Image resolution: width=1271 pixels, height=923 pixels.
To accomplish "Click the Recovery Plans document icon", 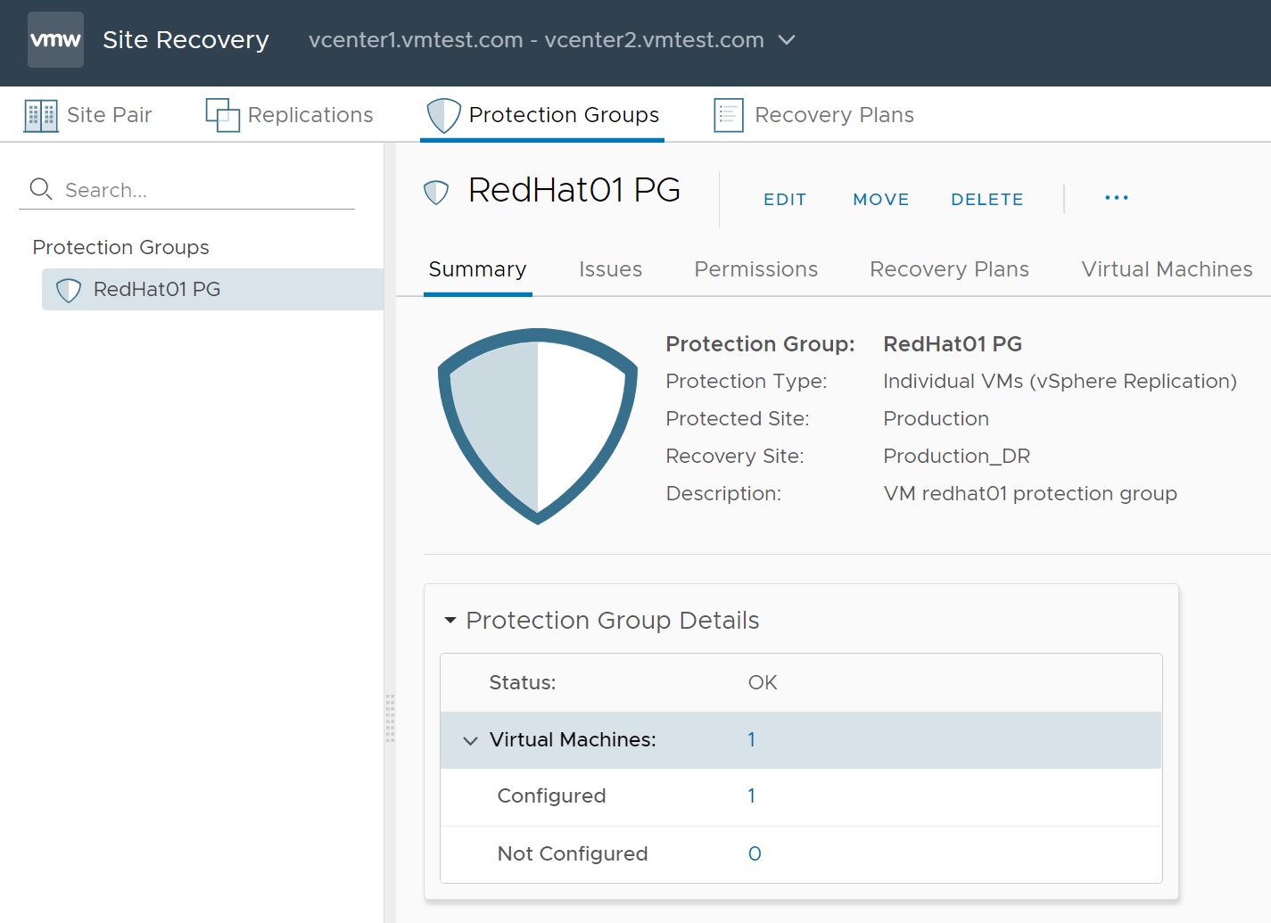I will pyautogui.click(x=729, y=115).
